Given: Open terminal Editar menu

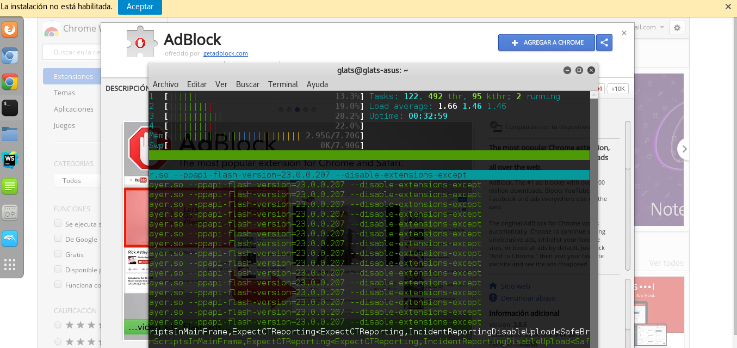Looking at the screenshot, I should tap(197, 84).
